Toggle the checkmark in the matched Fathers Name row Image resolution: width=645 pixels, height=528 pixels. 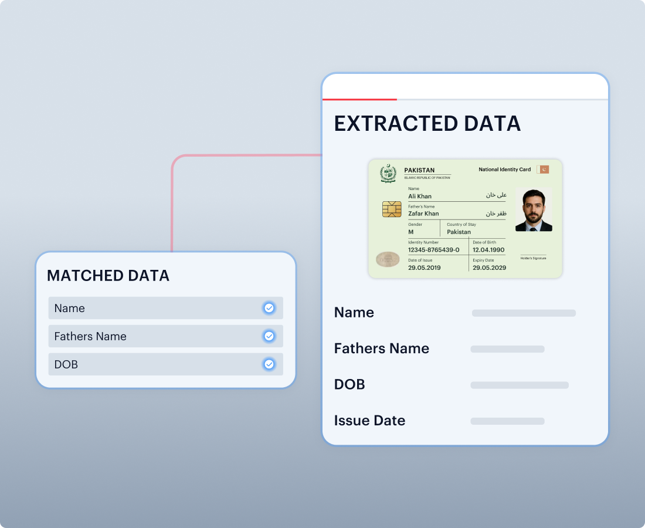[x=269, y=336]
